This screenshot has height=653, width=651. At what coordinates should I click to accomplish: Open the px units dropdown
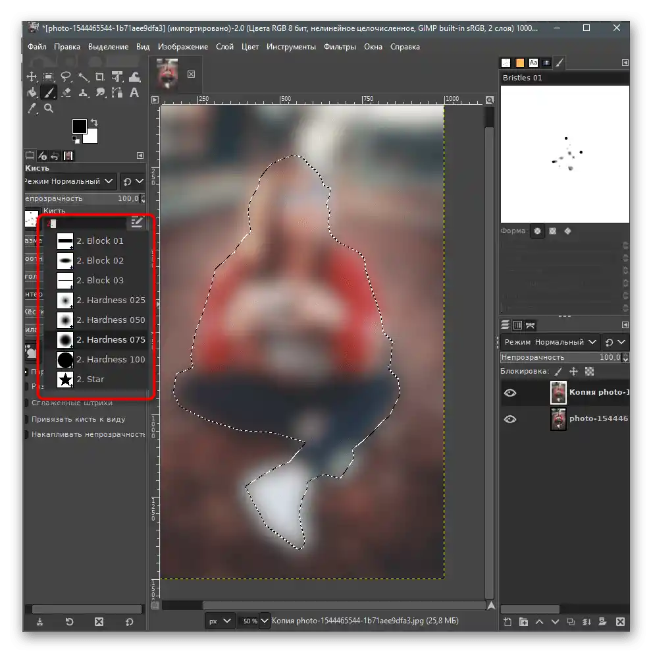220,621
